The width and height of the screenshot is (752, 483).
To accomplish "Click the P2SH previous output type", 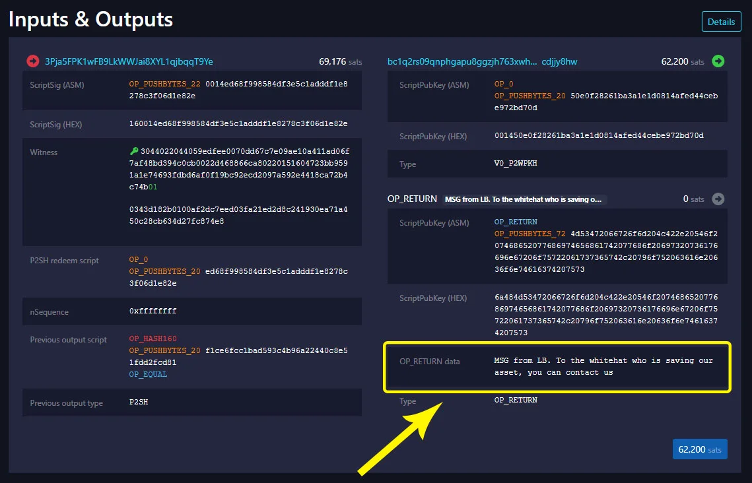I will coord(139,402).
